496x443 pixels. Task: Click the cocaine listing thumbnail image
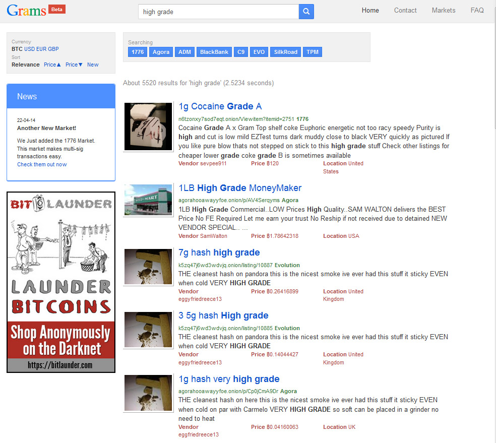point(148,126)
